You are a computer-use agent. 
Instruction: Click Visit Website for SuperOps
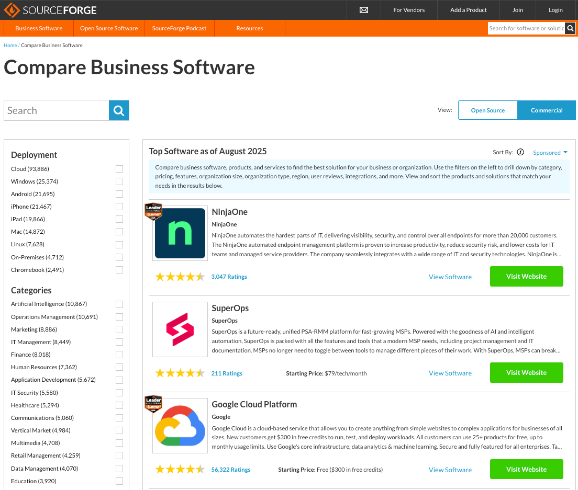[526, 372]
